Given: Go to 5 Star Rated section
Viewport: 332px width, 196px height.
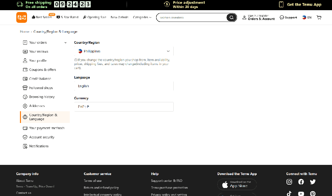Looking at the screenshot, I should [68, 17].
